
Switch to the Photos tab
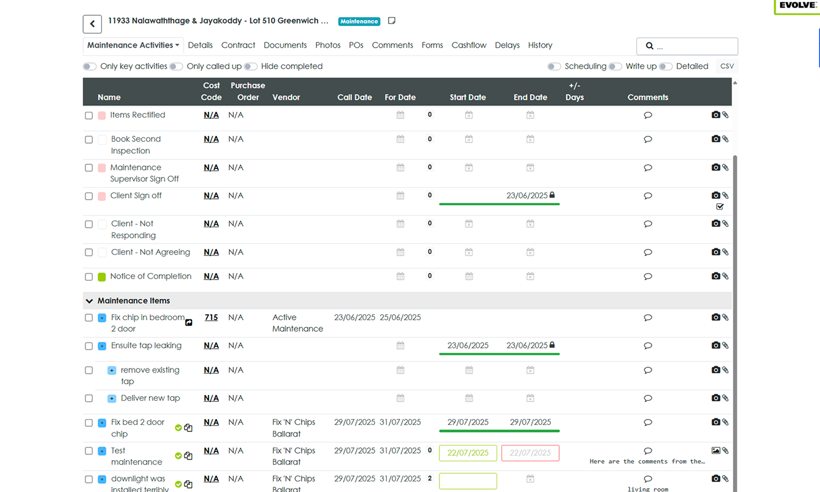(x=328, y=45)
